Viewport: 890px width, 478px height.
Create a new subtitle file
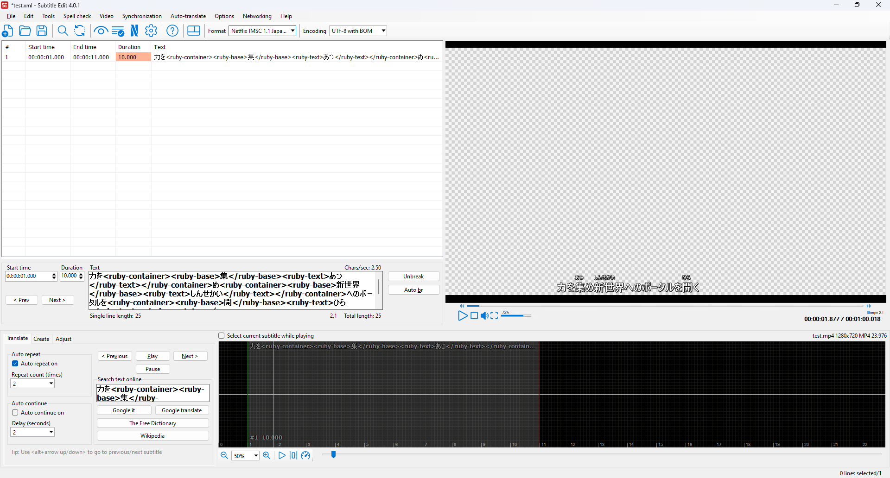tap(7, 31)
